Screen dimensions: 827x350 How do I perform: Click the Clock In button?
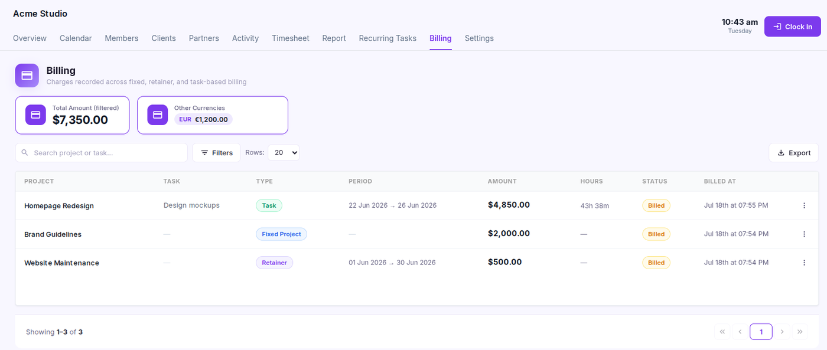[x=793, y=27]
